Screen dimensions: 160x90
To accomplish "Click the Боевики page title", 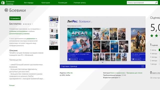I will coord(17,10).
